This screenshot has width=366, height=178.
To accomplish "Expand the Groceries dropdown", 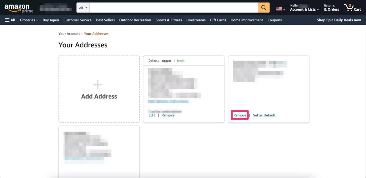I will coord(29,20).
